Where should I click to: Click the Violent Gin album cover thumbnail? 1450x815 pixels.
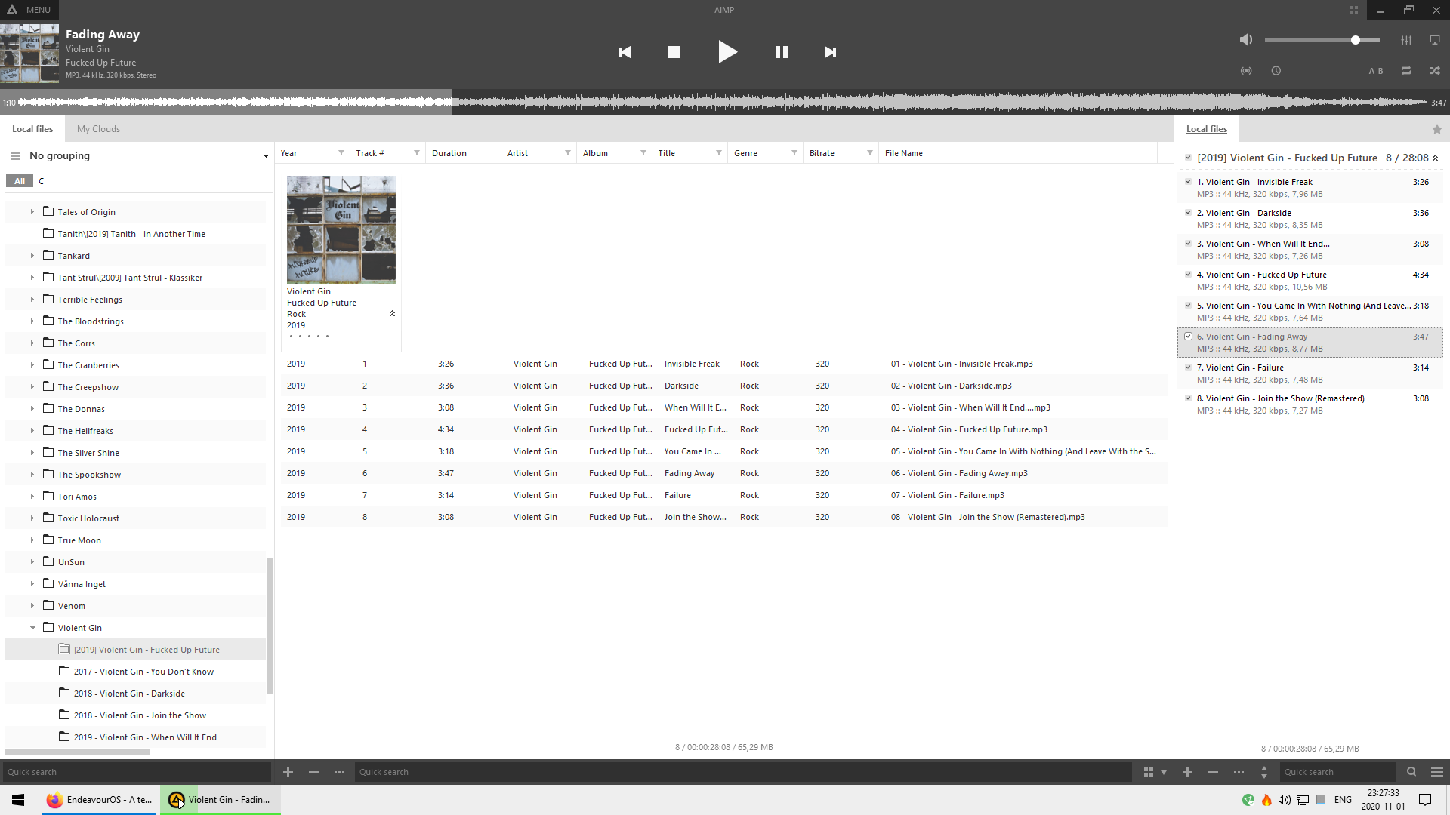341,230
